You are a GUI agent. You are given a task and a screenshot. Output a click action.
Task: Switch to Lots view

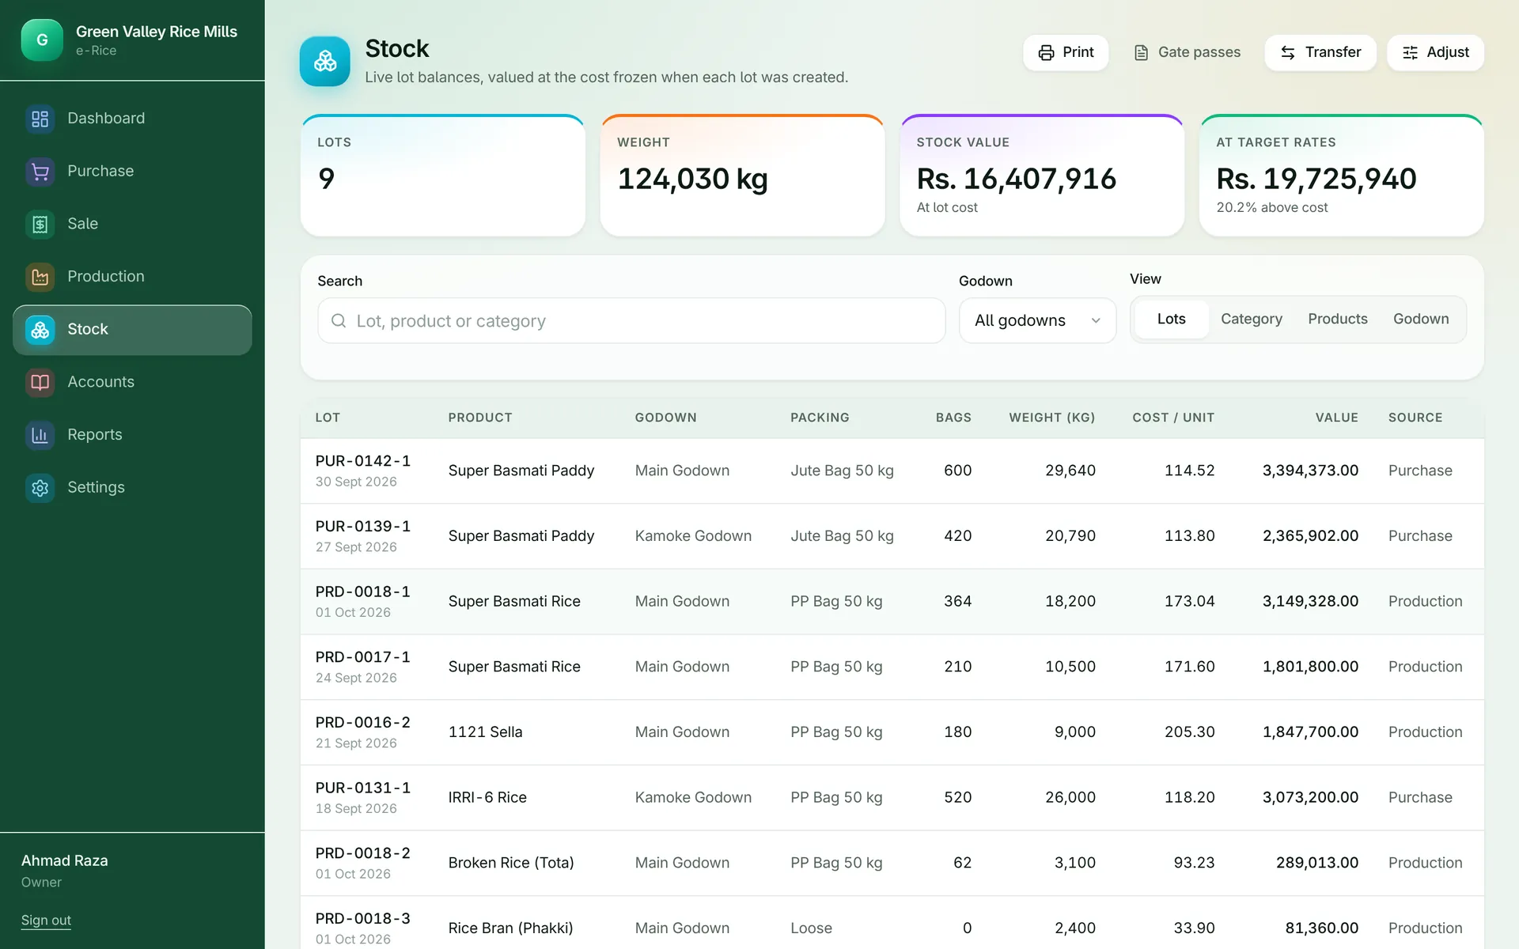tap(1171, 319)
